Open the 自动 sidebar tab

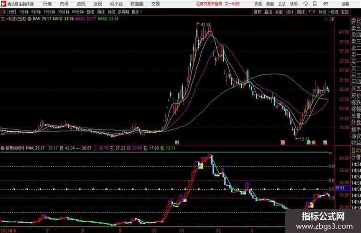[x=356, y=150]
